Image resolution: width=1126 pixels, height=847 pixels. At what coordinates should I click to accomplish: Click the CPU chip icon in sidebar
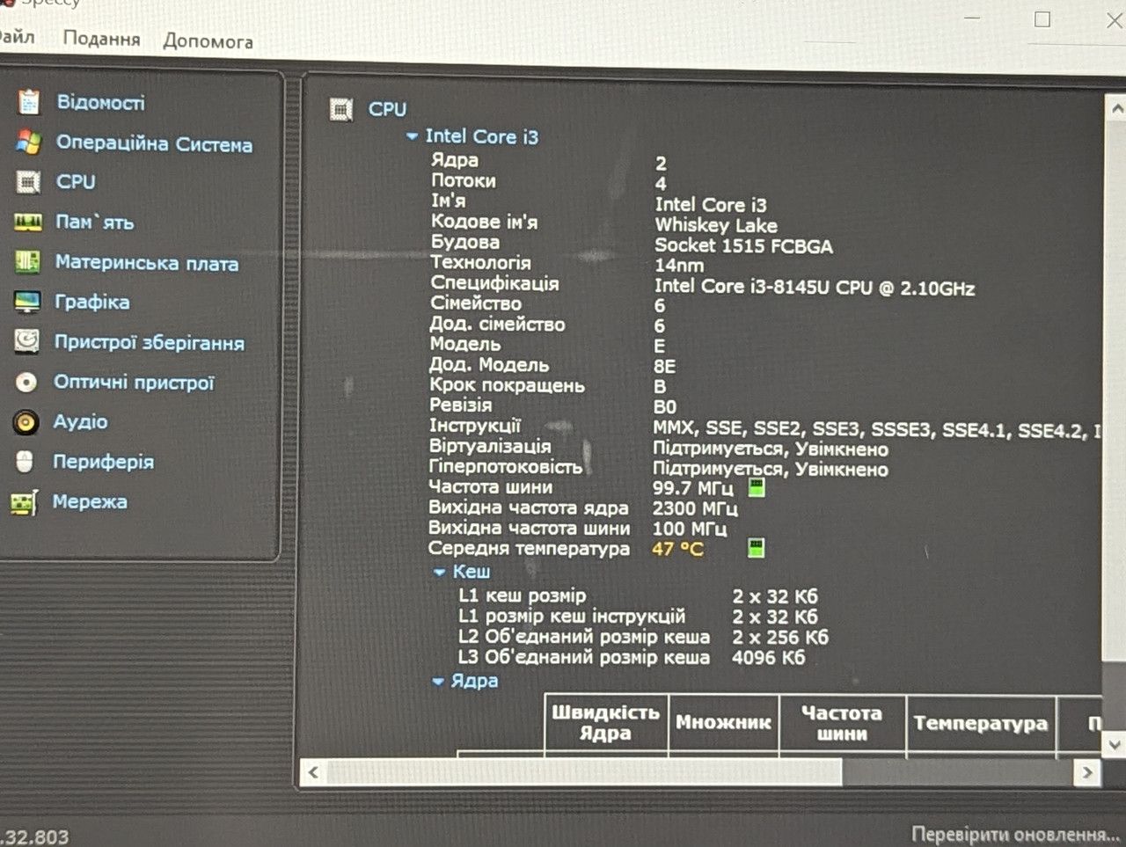point(29,182)
